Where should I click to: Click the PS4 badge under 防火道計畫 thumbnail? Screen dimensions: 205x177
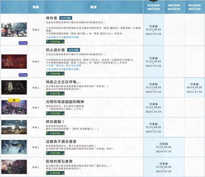23,75
